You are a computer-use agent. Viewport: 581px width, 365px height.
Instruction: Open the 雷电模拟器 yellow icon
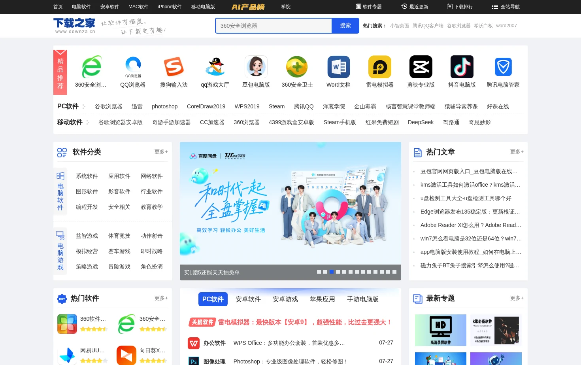coord(379,67)
